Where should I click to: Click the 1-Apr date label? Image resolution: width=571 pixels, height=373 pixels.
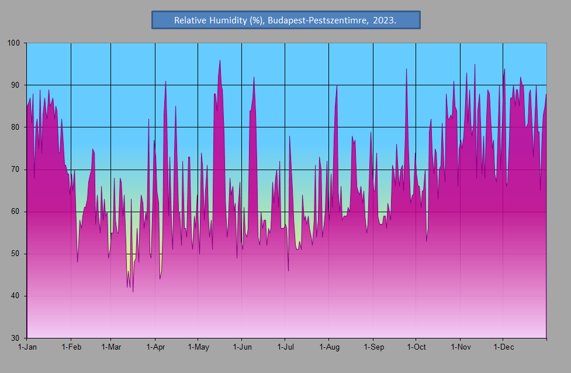coord(155,347)
